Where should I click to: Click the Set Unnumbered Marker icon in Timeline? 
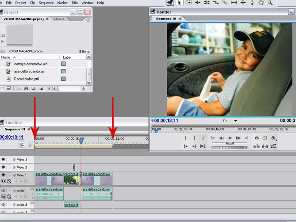[30, 145]
